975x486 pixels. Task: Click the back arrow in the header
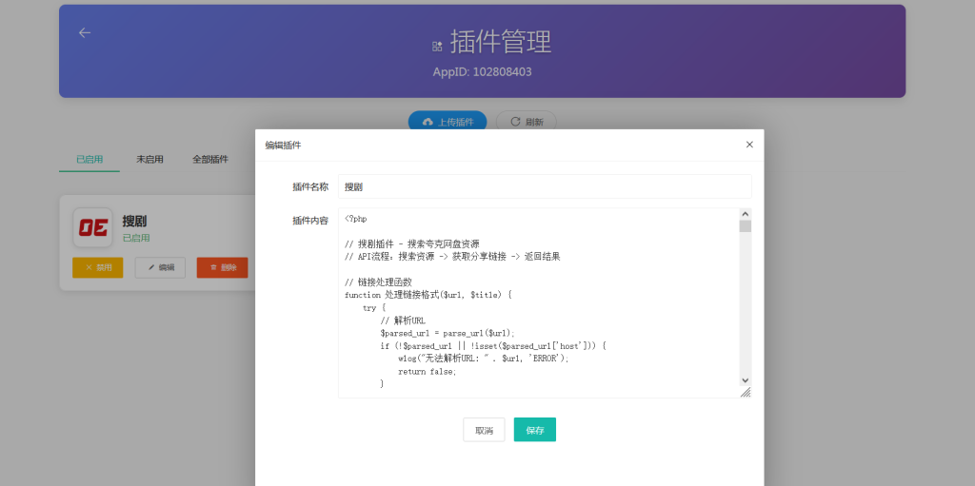coord(85,32)
